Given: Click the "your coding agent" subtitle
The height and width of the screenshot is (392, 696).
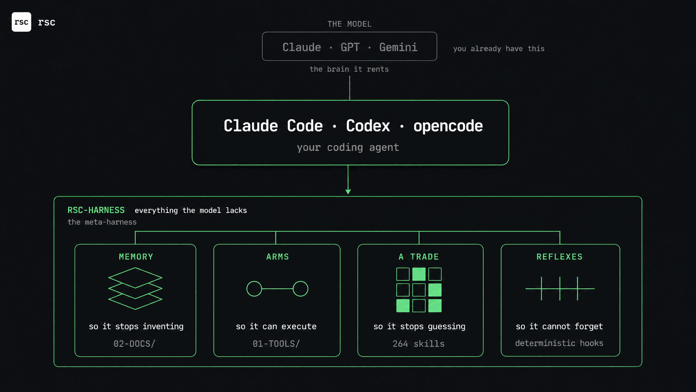Looking at the screenshot, I should 348,147.
